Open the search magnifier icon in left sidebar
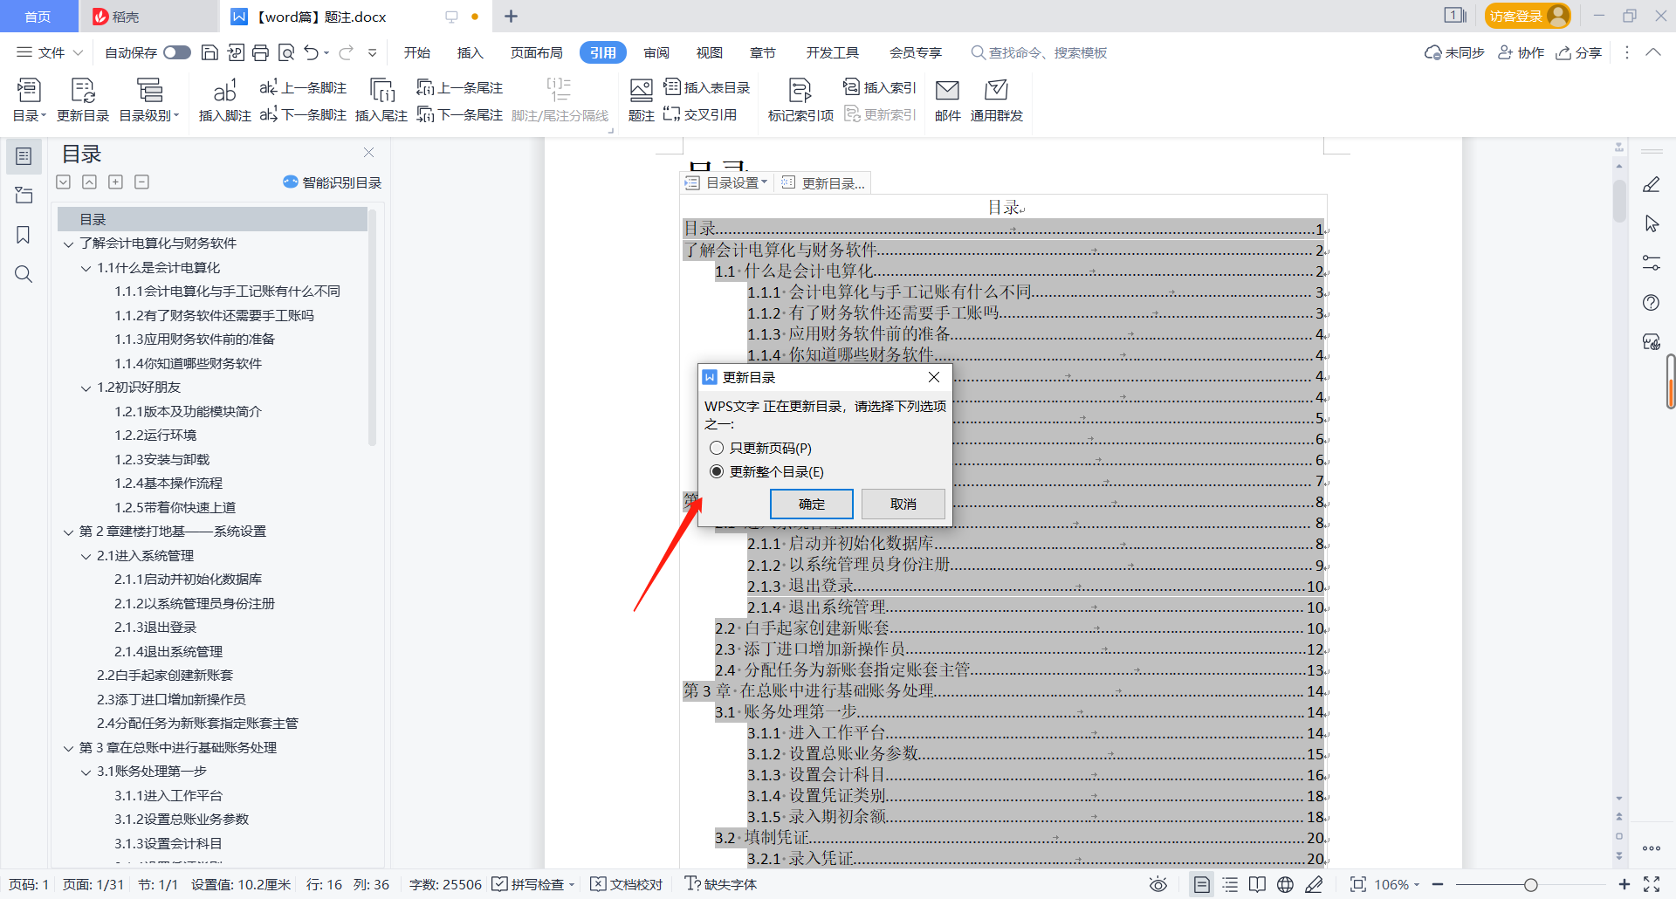The height and width of the screenshot is (899, 1676). point(24,274)
